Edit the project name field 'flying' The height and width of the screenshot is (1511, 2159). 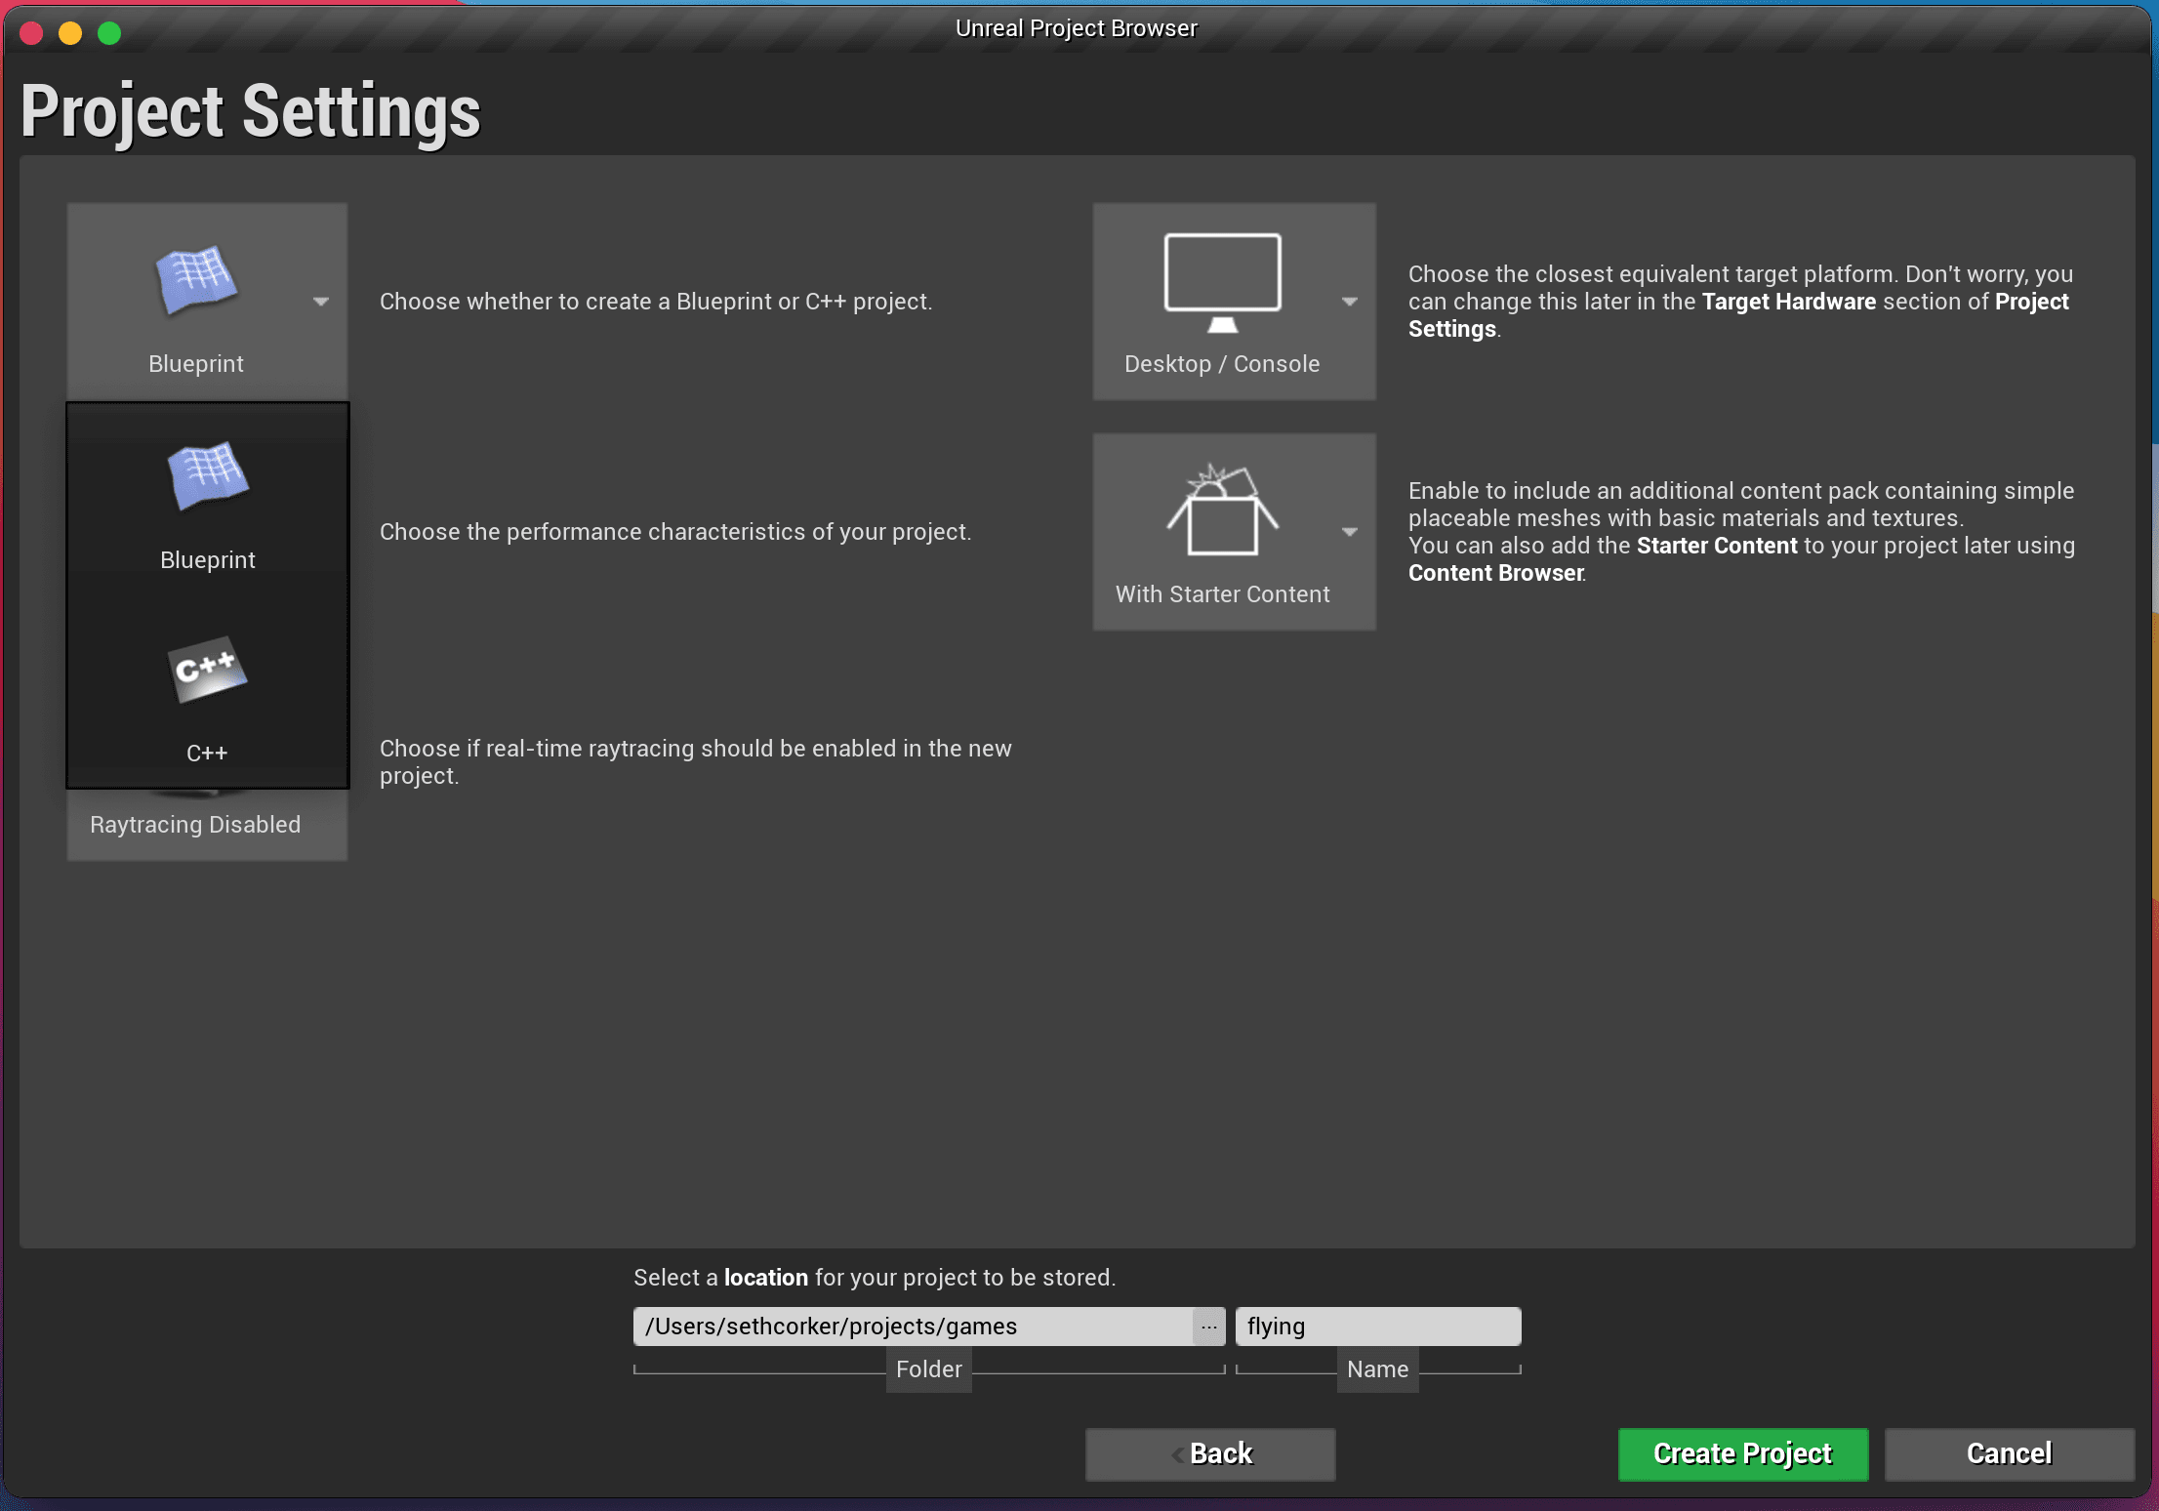(1376, 1326)
